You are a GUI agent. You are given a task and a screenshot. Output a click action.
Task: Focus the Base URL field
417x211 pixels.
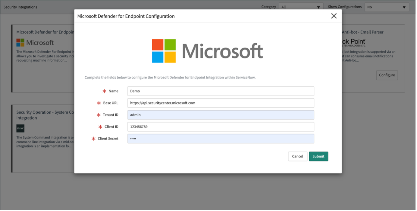[x=221, y=103]
